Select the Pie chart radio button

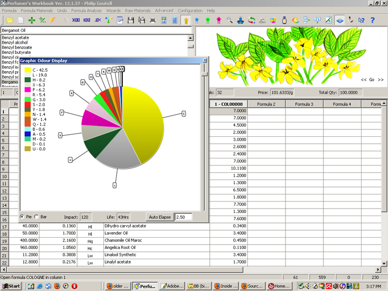pyautogui.click(x=22, y=217)
